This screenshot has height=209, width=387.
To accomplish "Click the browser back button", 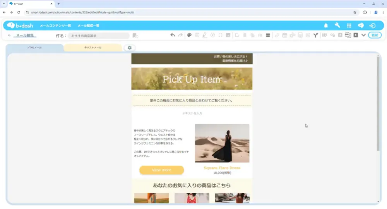I will 4,12.
